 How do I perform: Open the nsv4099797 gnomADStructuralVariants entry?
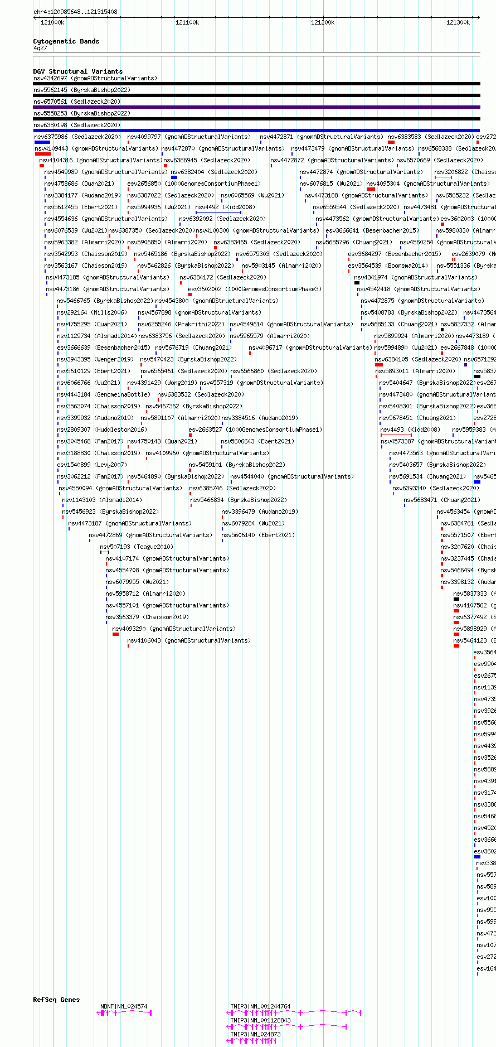click(x=189, y=137)
